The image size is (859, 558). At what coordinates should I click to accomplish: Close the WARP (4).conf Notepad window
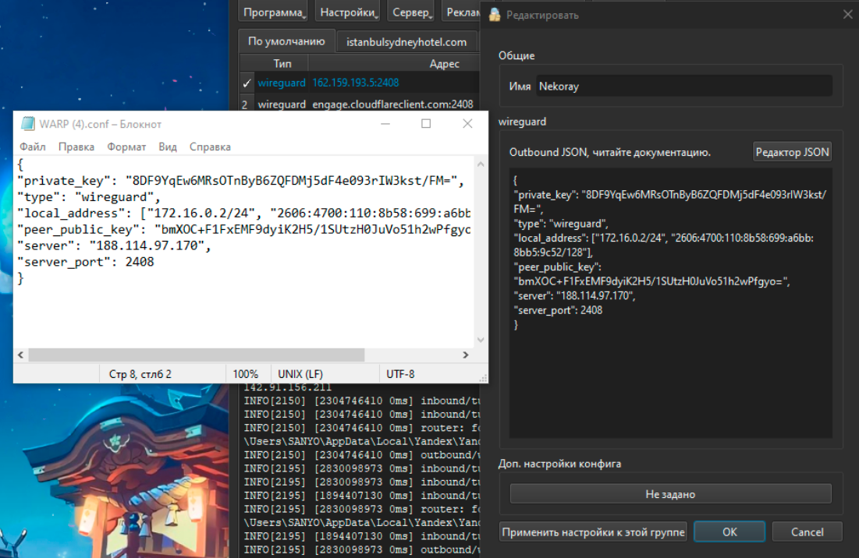tap(467, 124)
